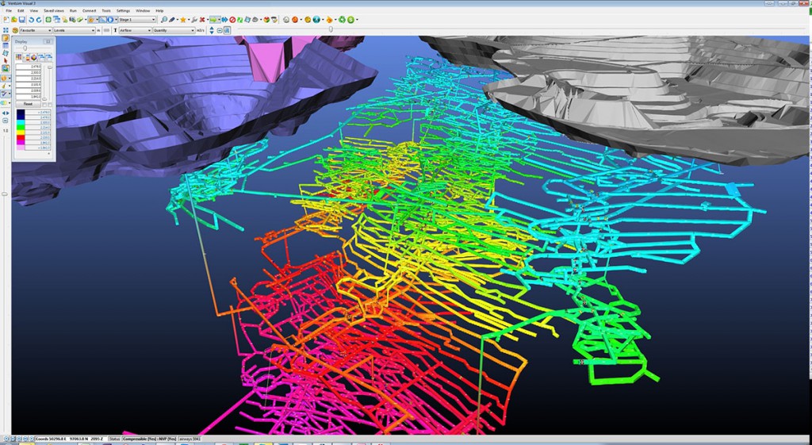812x445 pixels.
Task: Click the blue pen draw icon
Action: (171, 20)
